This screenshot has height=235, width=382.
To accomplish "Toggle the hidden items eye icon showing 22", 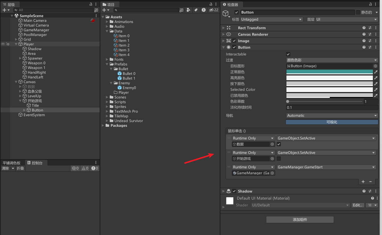I will 212,10.
